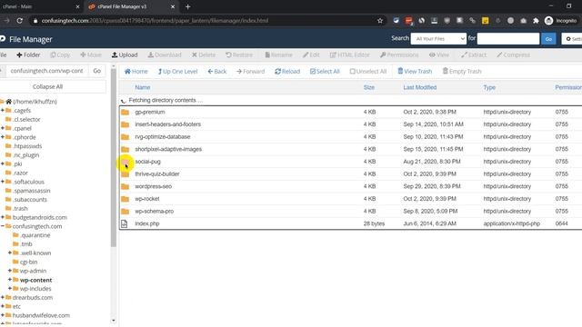The image size is (582, 327).
Task: Click the path Go button
Action: pyautogui.click(x=97, y=71)
